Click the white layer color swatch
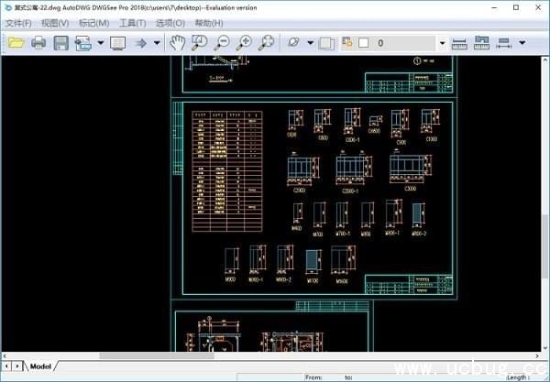The width and height of the screenshot is (550, 382). click(x=364, y=43)
